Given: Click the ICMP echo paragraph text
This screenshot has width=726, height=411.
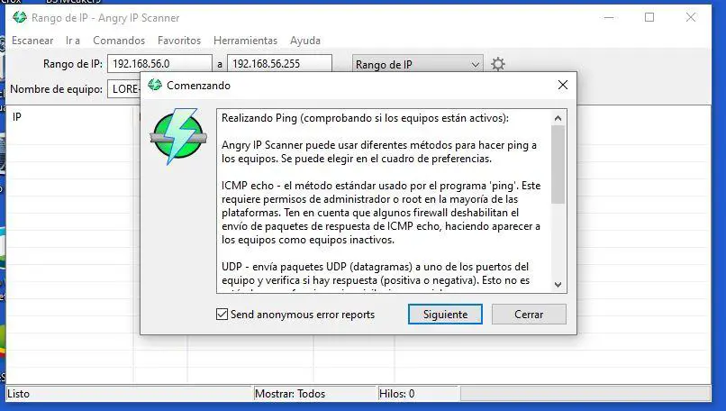Looking at the screenshot, I should click(x=381, y=213).
